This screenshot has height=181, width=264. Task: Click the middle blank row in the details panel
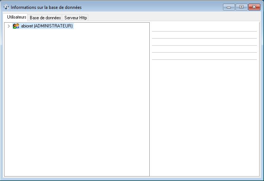(204, 42)
